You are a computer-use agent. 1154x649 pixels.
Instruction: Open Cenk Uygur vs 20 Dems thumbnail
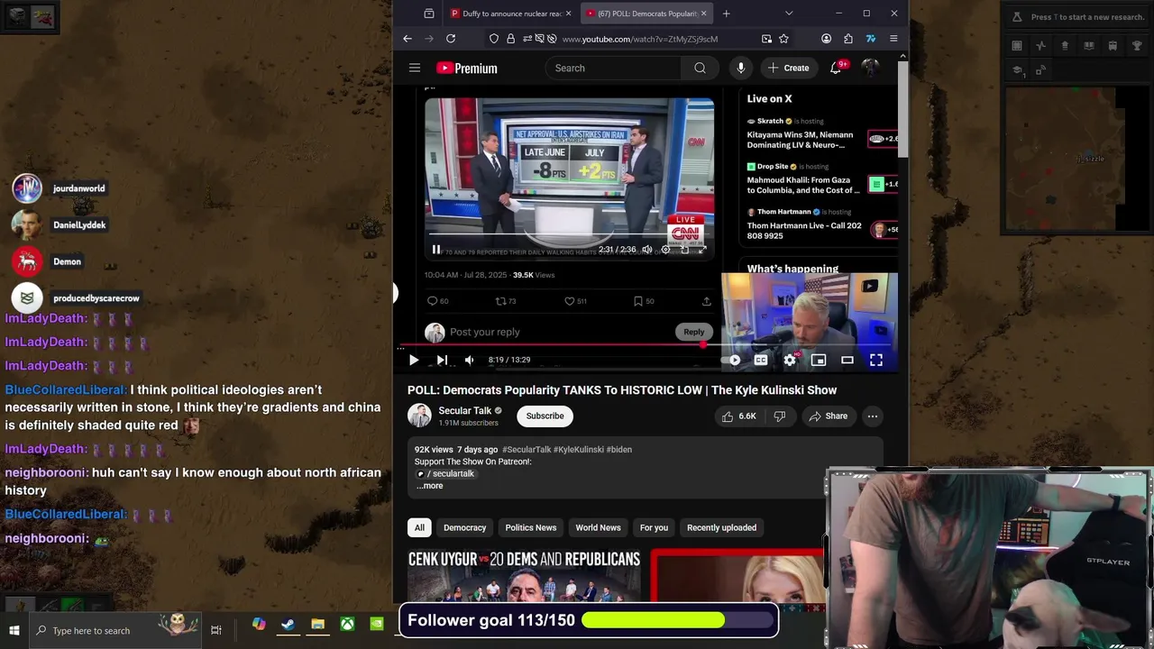pyautogui.click(x=524, y=576)
